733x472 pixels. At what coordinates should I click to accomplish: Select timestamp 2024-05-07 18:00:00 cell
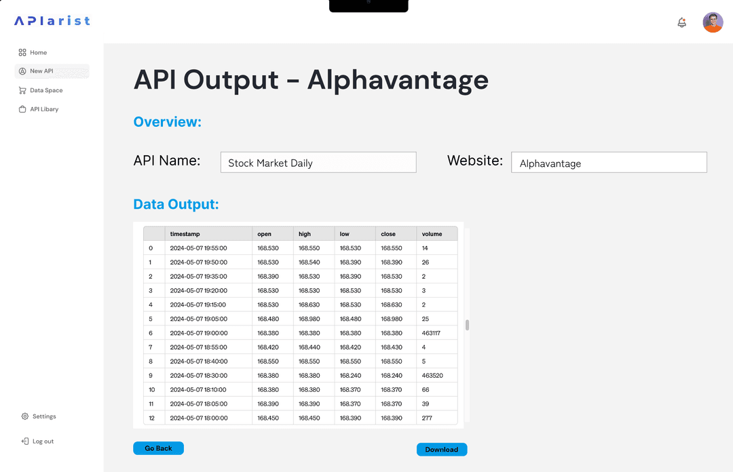(208, 418)
